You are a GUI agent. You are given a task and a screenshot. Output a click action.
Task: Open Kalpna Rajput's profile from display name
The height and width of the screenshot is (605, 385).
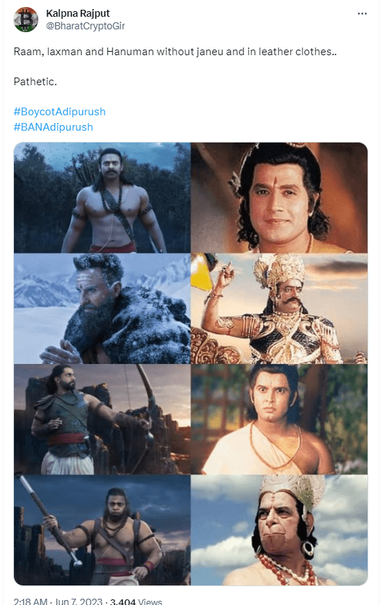click(x=78, y=13)
